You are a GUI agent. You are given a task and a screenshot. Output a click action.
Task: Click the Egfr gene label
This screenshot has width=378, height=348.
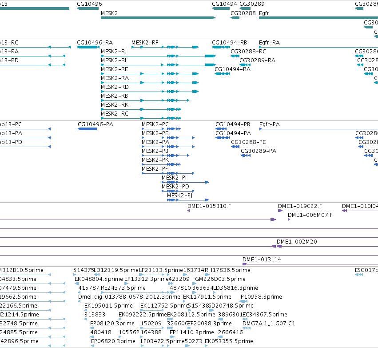coord(264,13)
